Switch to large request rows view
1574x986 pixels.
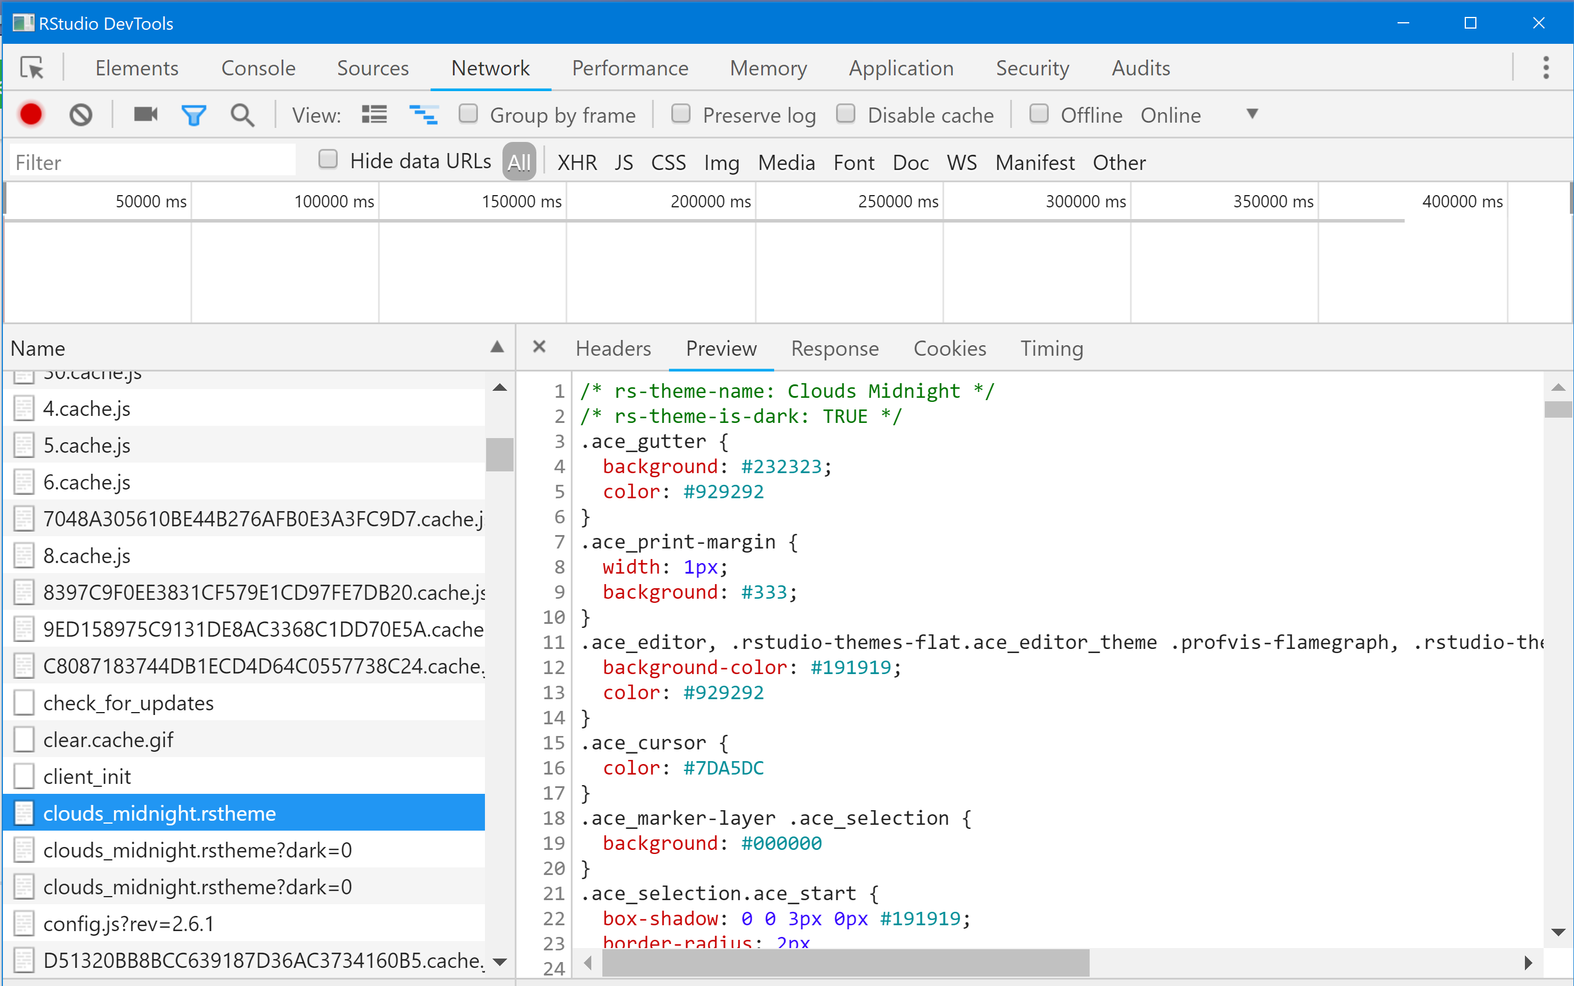coord(374,114)
